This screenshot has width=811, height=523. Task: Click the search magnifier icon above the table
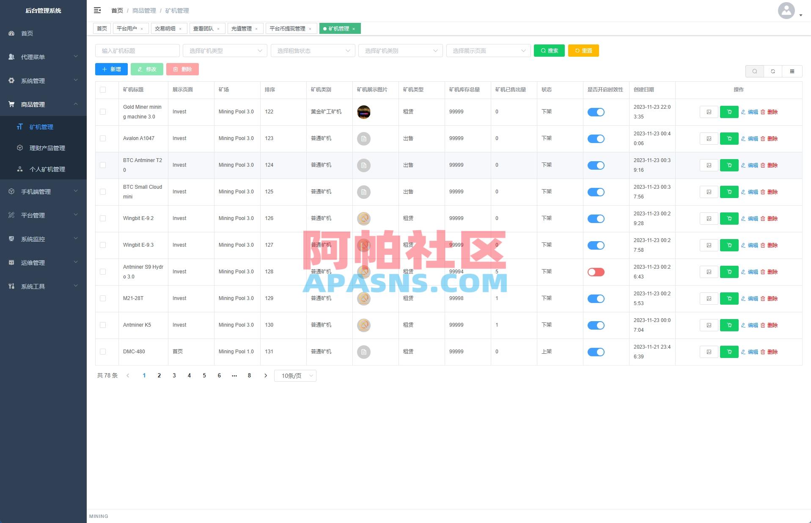click(x=755, y=71)
